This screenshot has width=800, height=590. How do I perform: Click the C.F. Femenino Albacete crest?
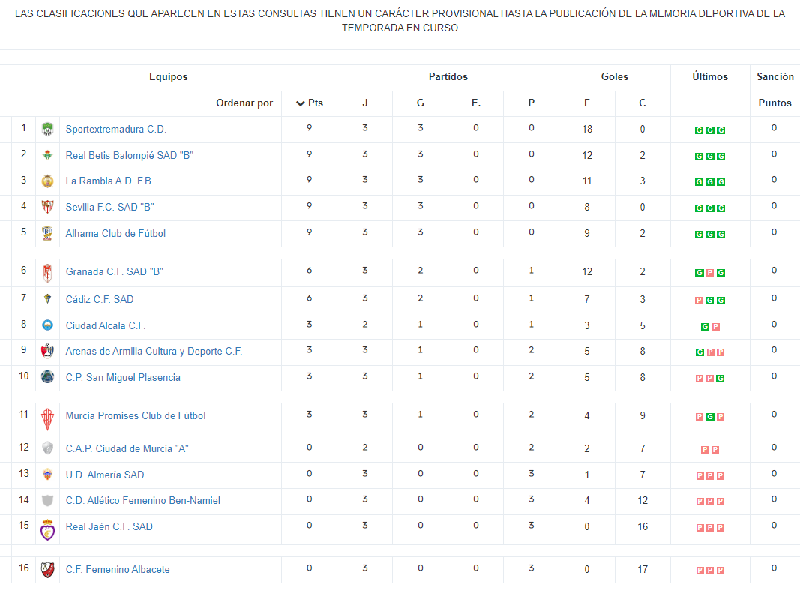coord(47,570)
